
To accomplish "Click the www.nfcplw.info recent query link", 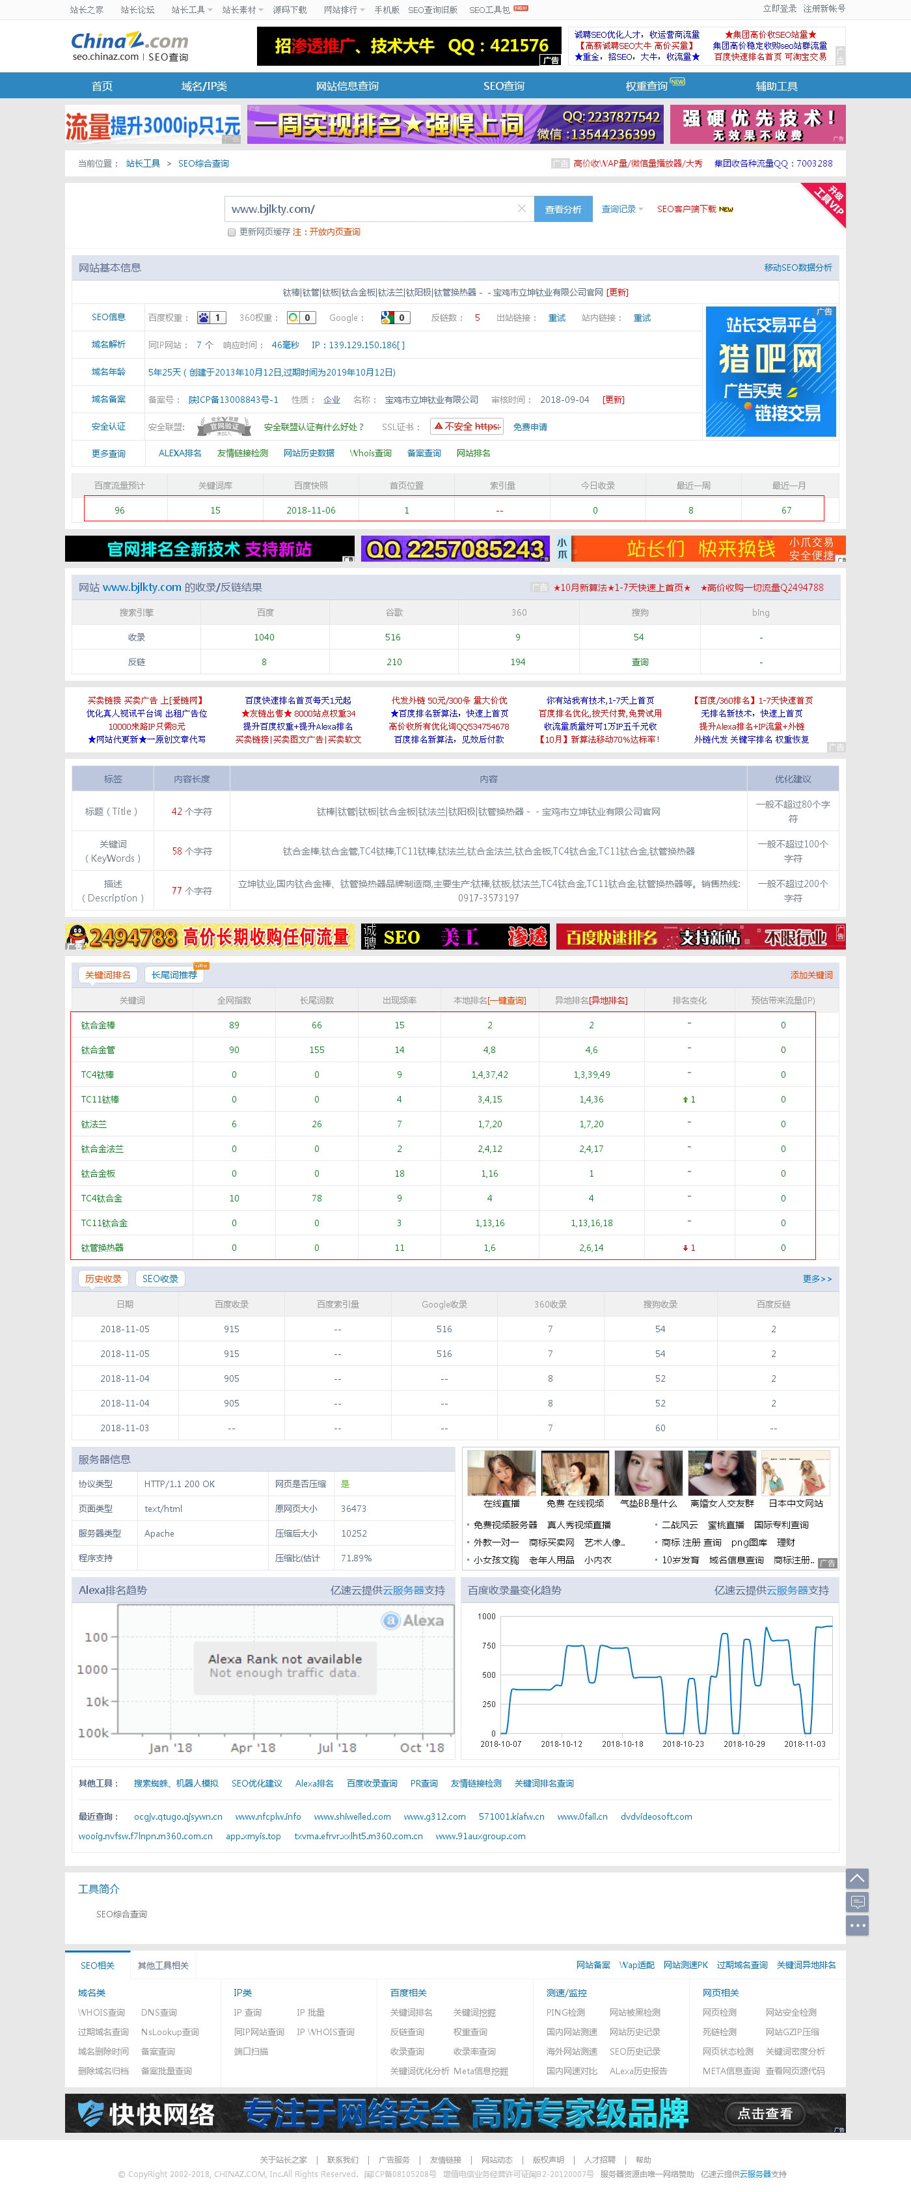I will [x=268, y=1816].
